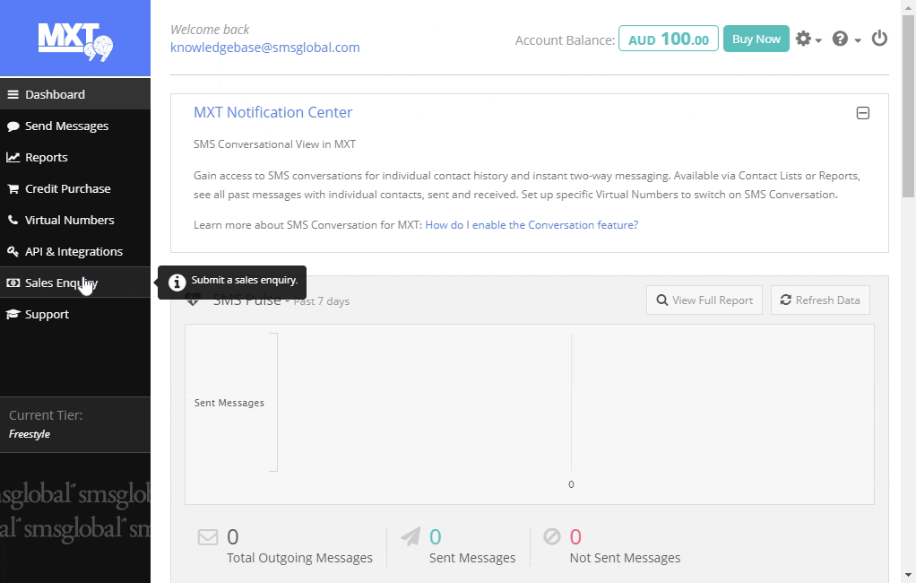
Task: Click the MXT logo in sidebar
Action: pos(75,39)
